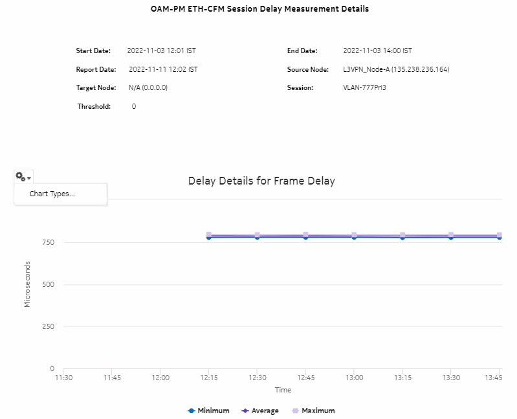Image resolution: width=517 pixels, height=419 pixels.
Task: Click the Maximum data point at 13:15
Action: (x=402, y=235)
